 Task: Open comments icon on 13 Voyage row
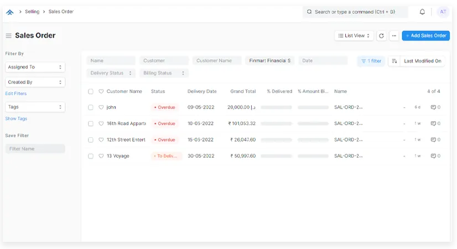[x=435, y=156]
